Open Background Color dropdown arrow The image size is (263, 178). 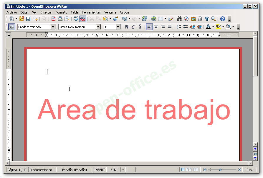(233, 27)
